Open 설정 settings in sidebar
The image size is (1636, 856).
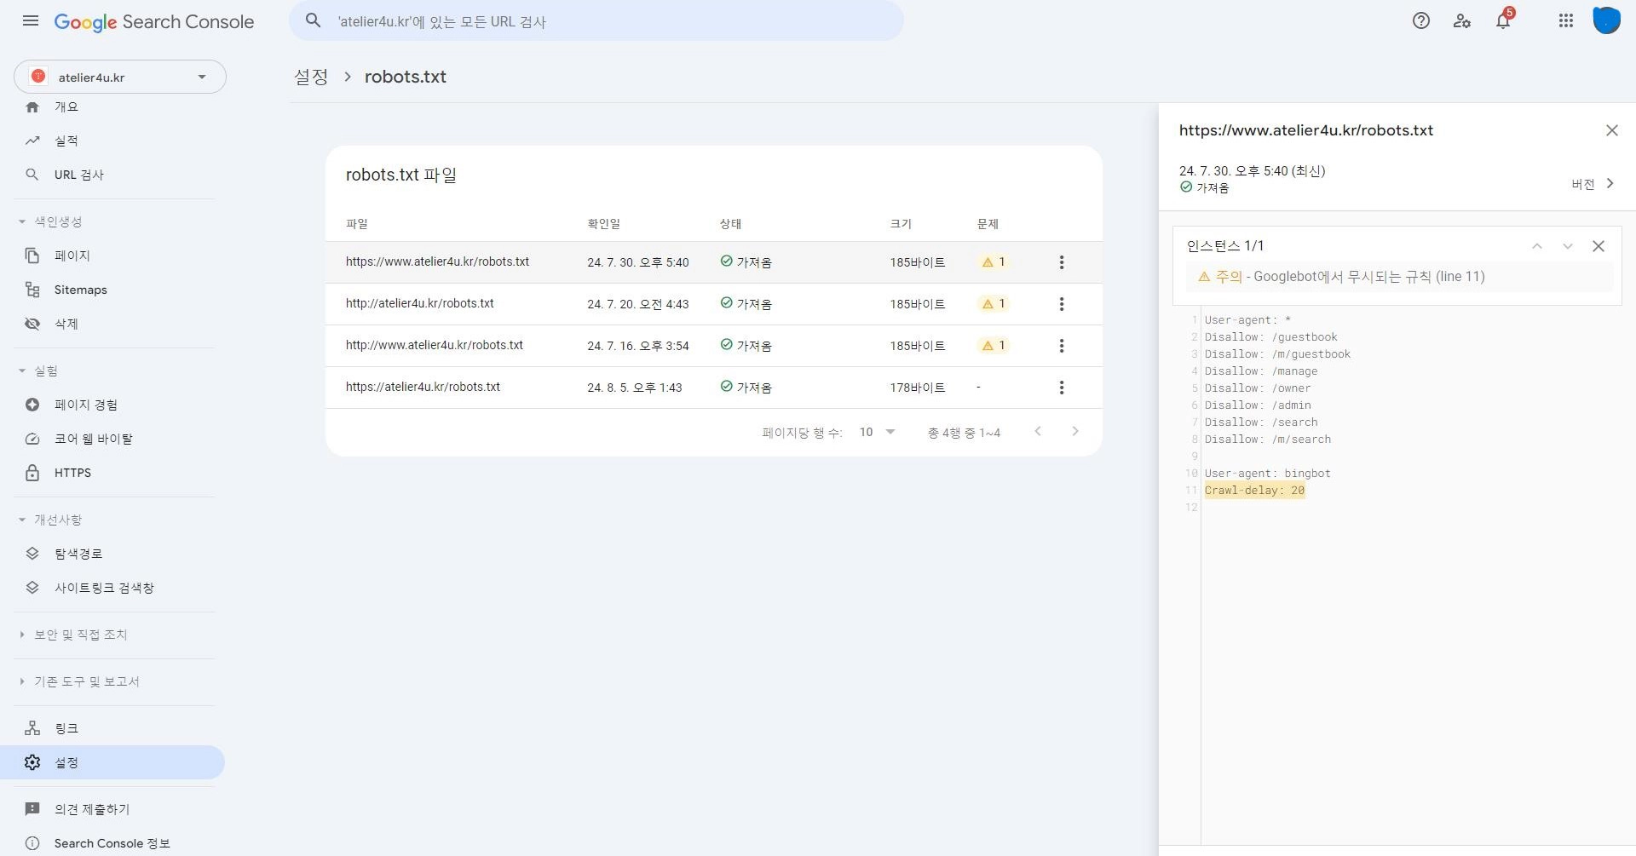[x=112, y=762]
